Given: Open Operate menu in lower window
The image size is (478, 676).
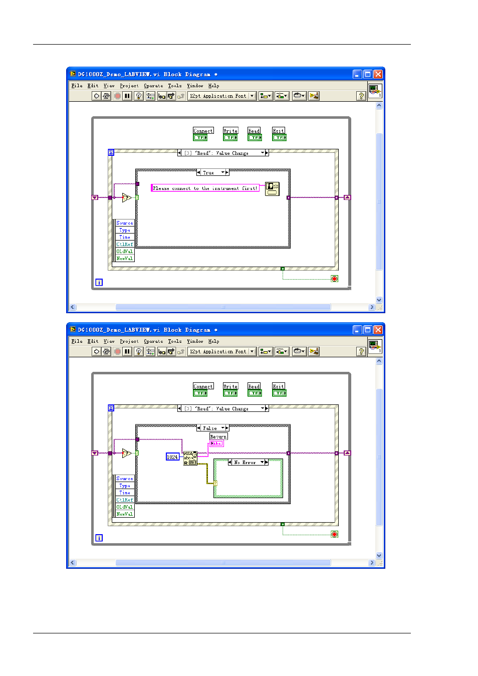Looking at the screenshot, I should 153,341.
